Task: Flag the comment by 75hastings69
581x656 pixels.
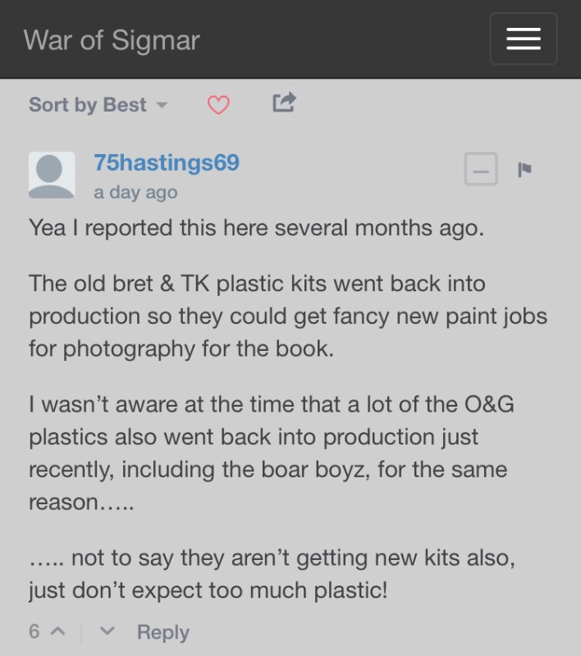Action: coord(524,170)
